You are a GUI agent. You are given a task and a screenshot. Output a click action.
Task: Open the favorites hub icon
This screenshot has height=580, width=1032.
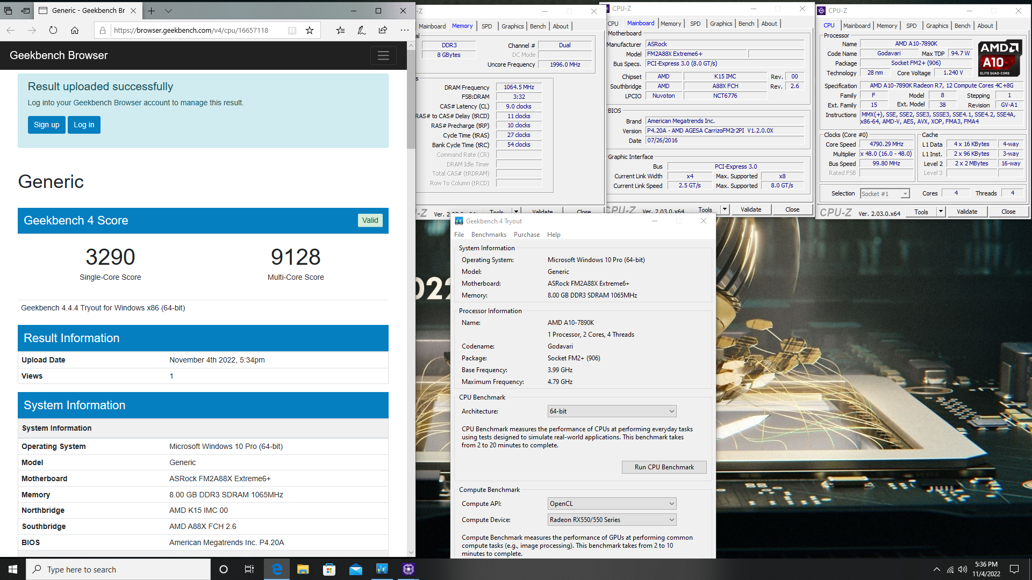point(340,30)
